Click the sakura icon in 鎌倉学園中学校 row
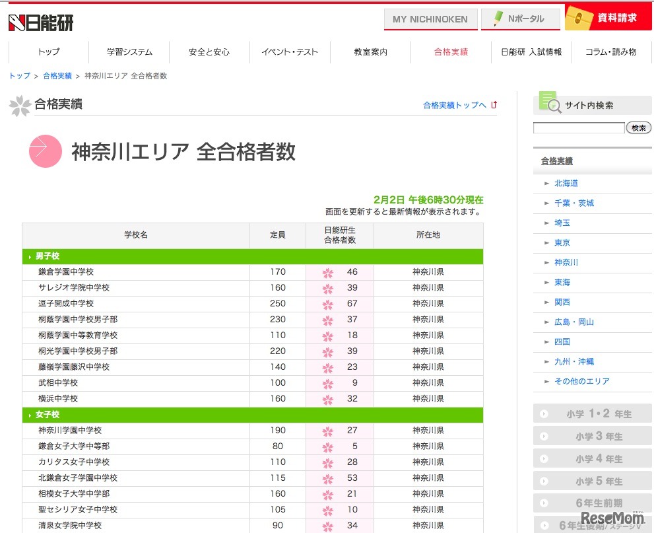This screenshot has height=533, width=654. [x=328, y=271]
